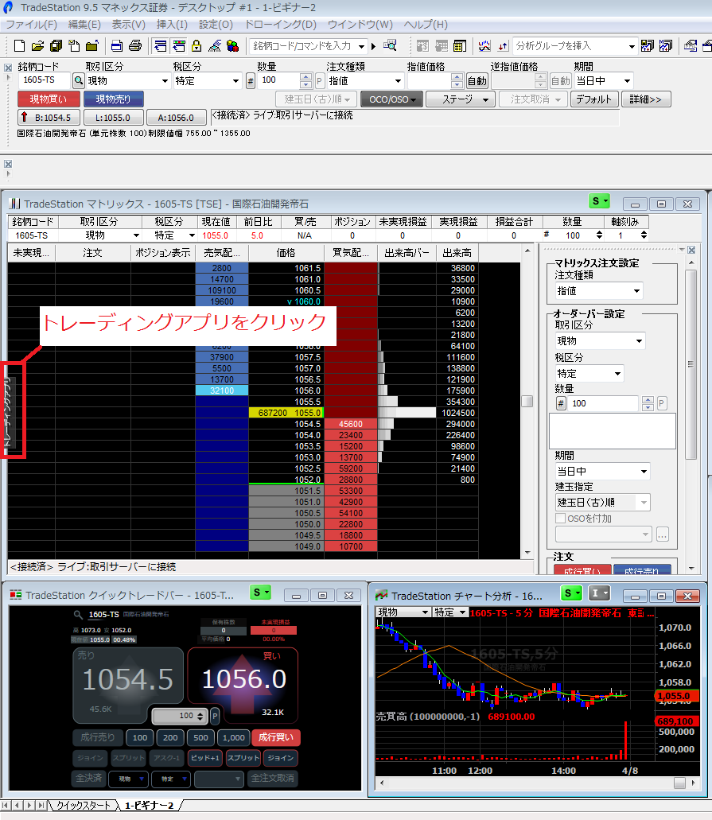Switch to the クイックスタート workspace tab
The height and width of the screenshot is (820, 712).
pos(84,806)
